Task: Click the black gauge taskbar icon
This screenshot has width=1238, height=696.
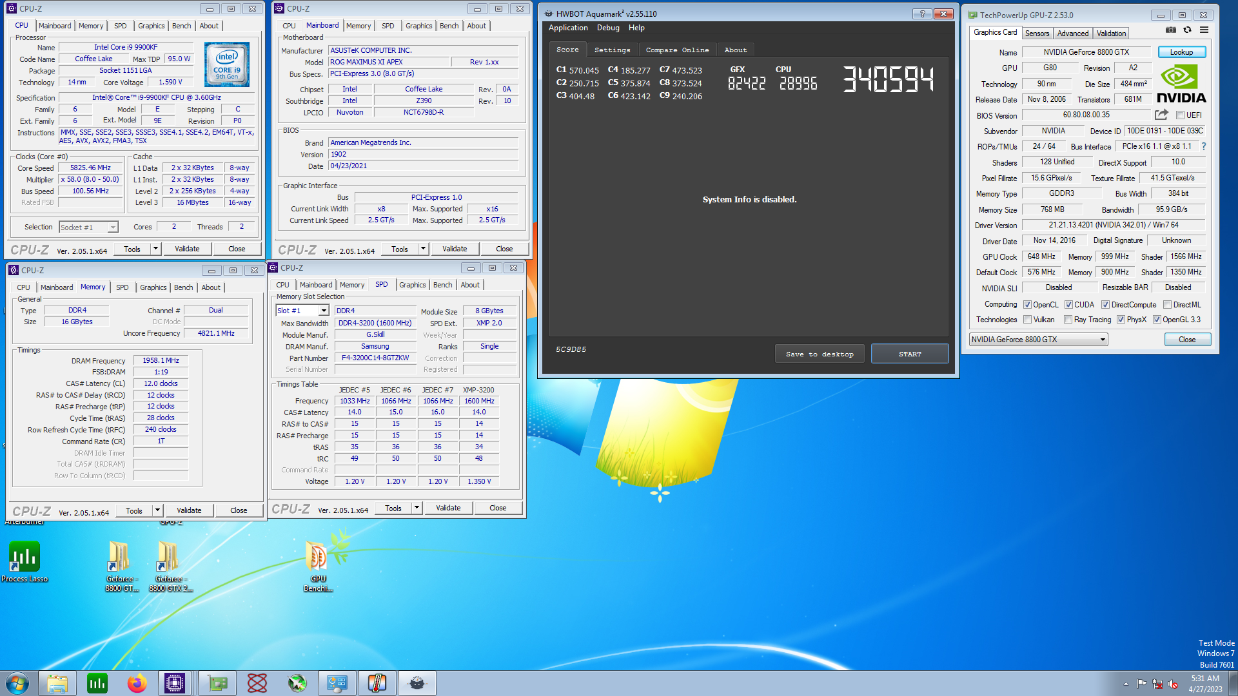Action: coord(417,683)
